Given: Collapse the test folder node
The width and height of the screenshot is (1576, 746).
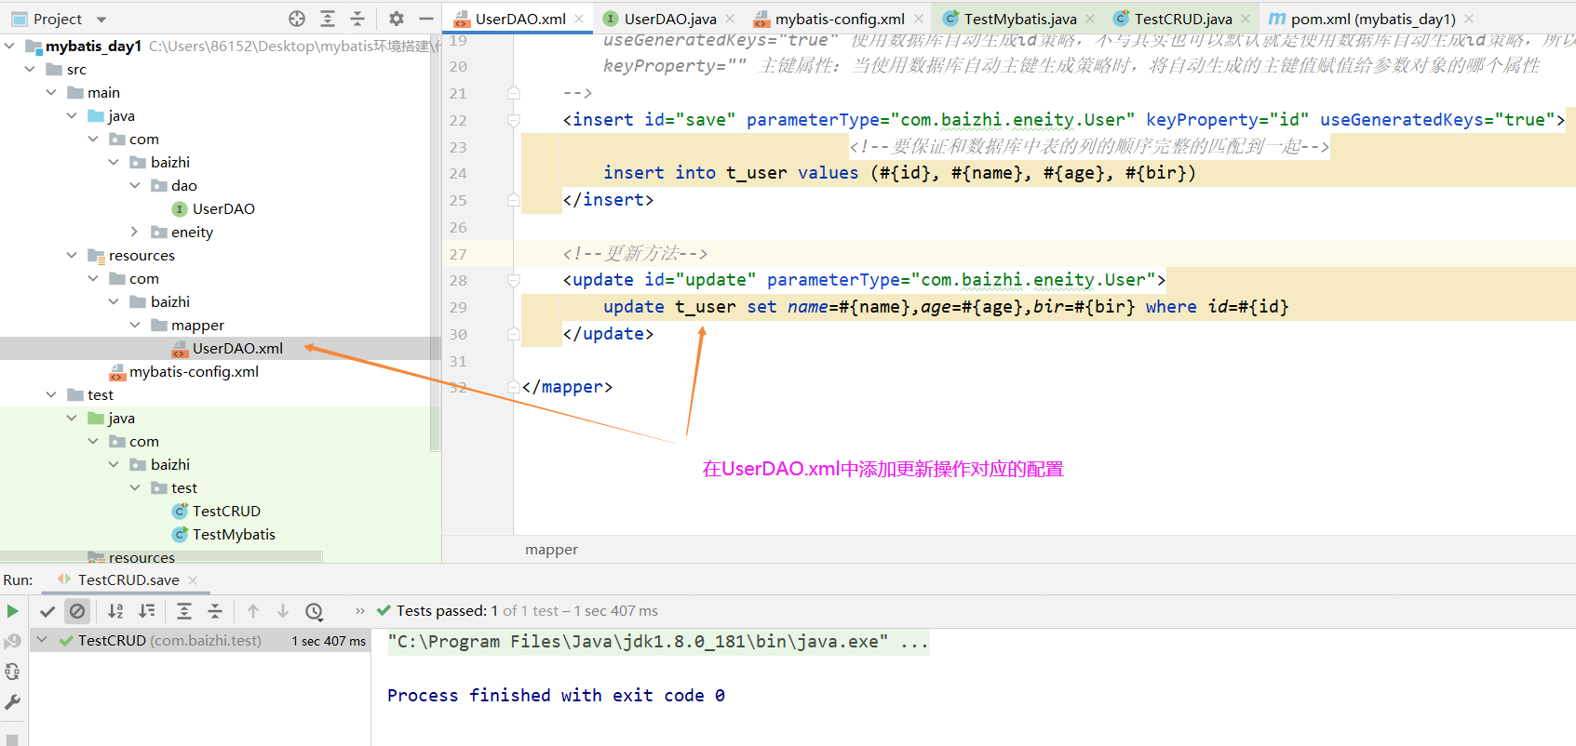Looking at the screenshot, I should pos(51,394).
